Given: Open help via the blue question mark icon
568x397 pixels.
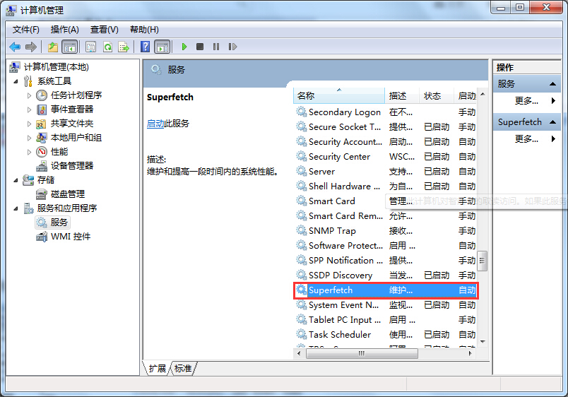Looking at the screenshot, I should (x=145, y=47).
